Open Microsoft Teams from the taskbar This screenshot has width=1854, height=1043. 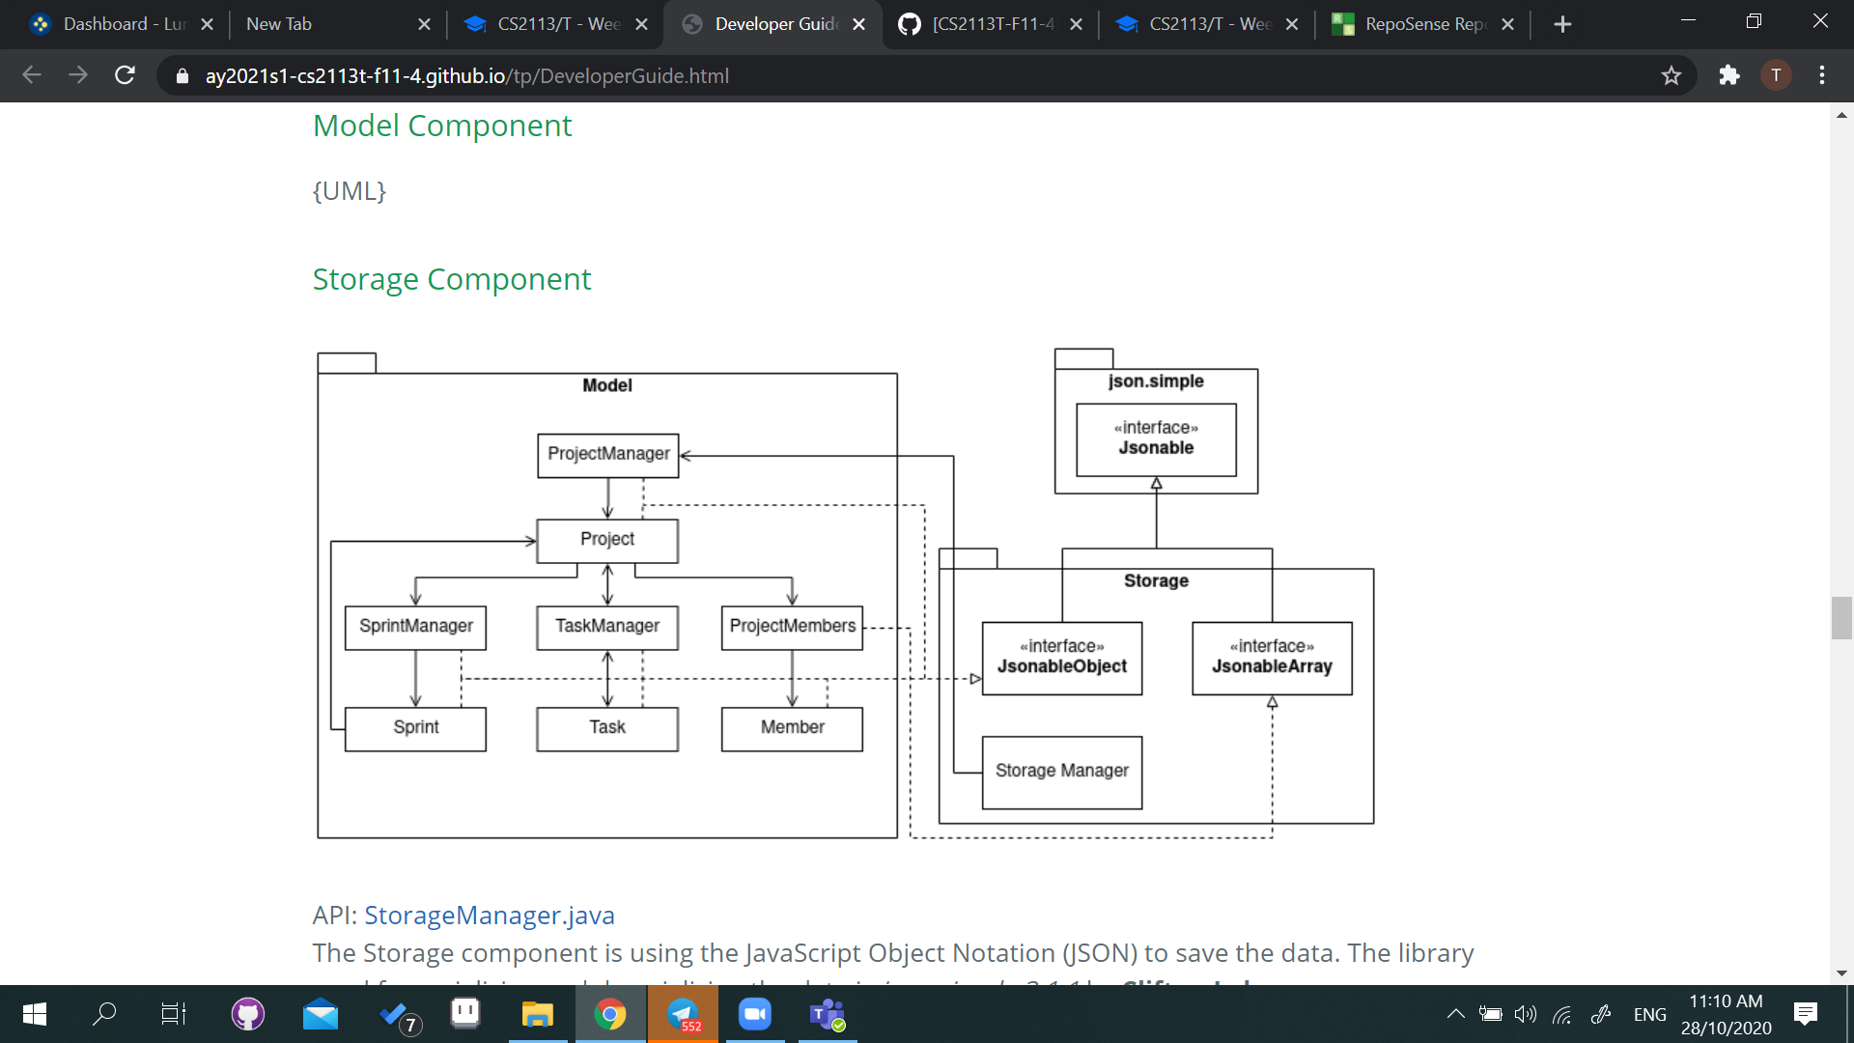828,1014
